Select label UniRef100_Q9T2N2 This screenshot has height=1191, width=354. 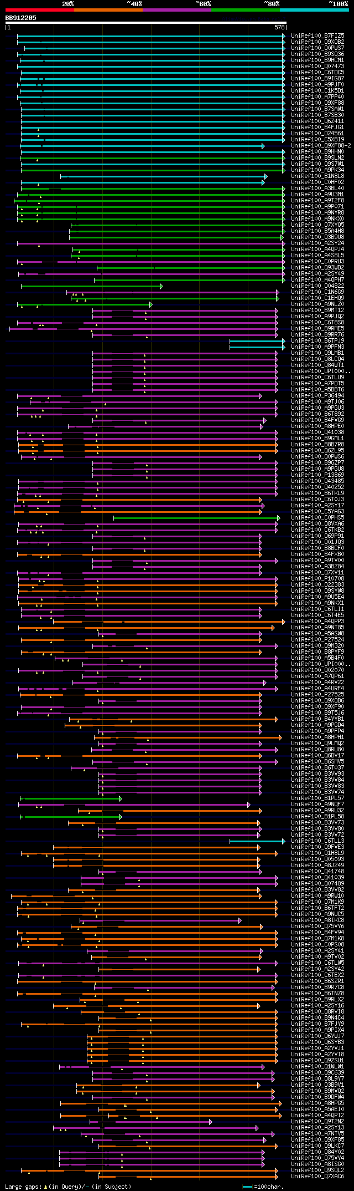pyautogui.click(x=317, y=1121)
